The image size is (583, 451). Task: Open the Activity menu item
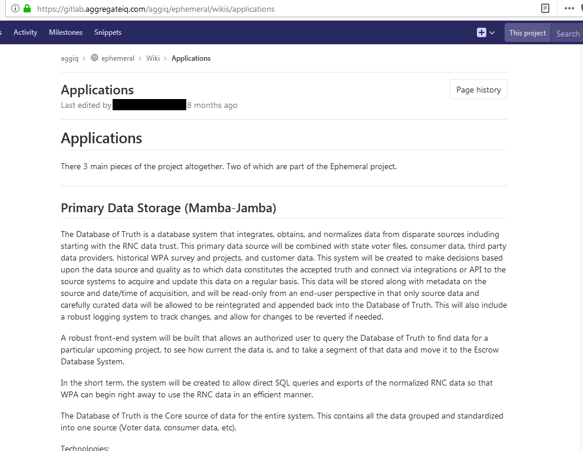click(x=25, y=32)
